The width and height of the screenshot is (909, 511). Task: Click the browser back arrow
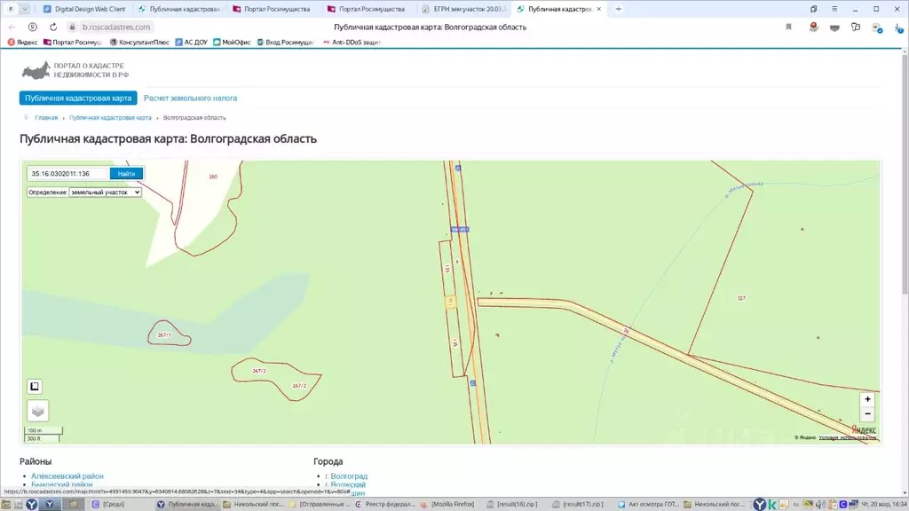point(12,27)
